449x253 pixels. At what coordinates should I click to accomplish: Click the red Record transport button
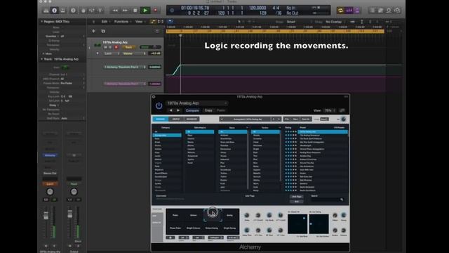point(156,11)
